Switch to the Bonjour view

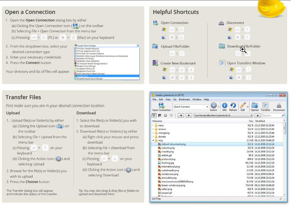[171, 115]
